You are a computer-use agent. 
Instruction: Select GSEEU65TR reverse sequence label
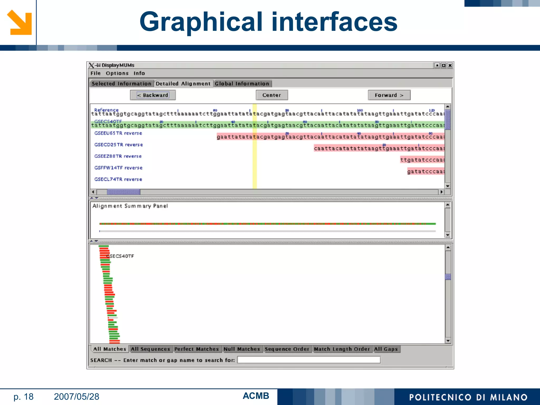(x=118, y=133)
